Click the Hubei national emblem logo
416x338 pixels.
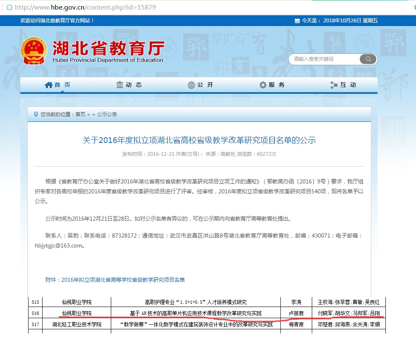tap(33, 51)
